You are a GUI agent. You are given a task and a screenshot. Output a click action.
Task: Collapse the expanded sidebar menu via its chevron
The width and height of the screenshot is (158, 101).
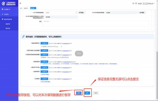tap(16, 19)
